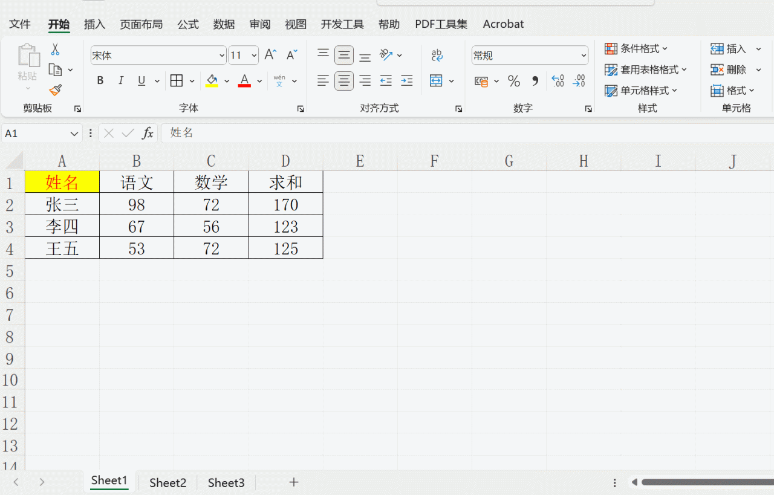
Task: Switch to the 数据 tab
Action: [x=224, y=24]
